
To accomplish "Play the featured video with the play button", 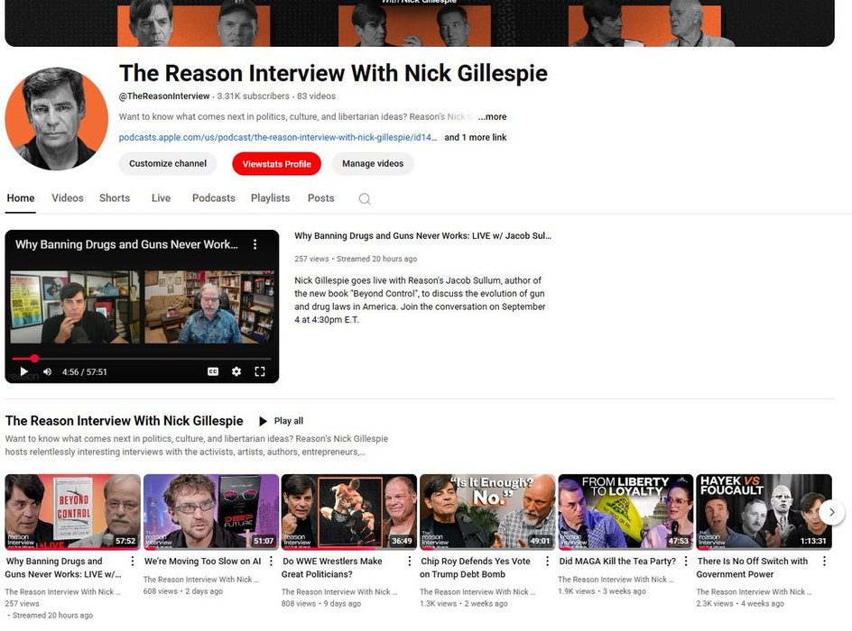I will tap(23, 371).
